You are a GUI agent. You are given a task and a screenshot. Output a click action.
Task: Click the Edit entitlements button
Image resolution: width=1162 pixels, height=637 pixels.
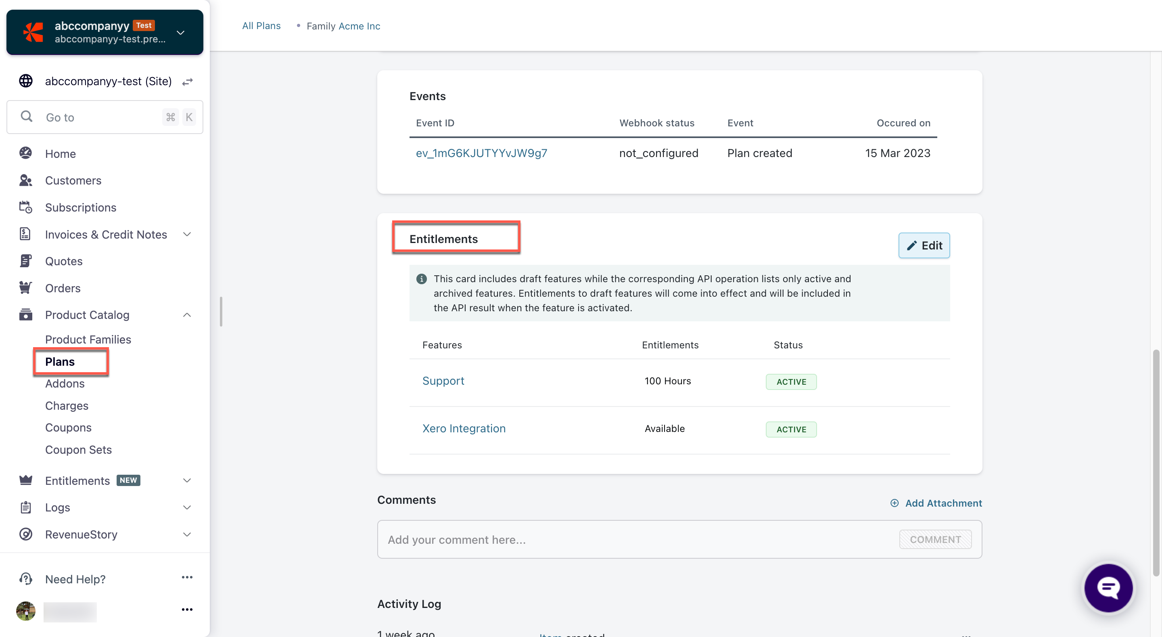point(924,245)
